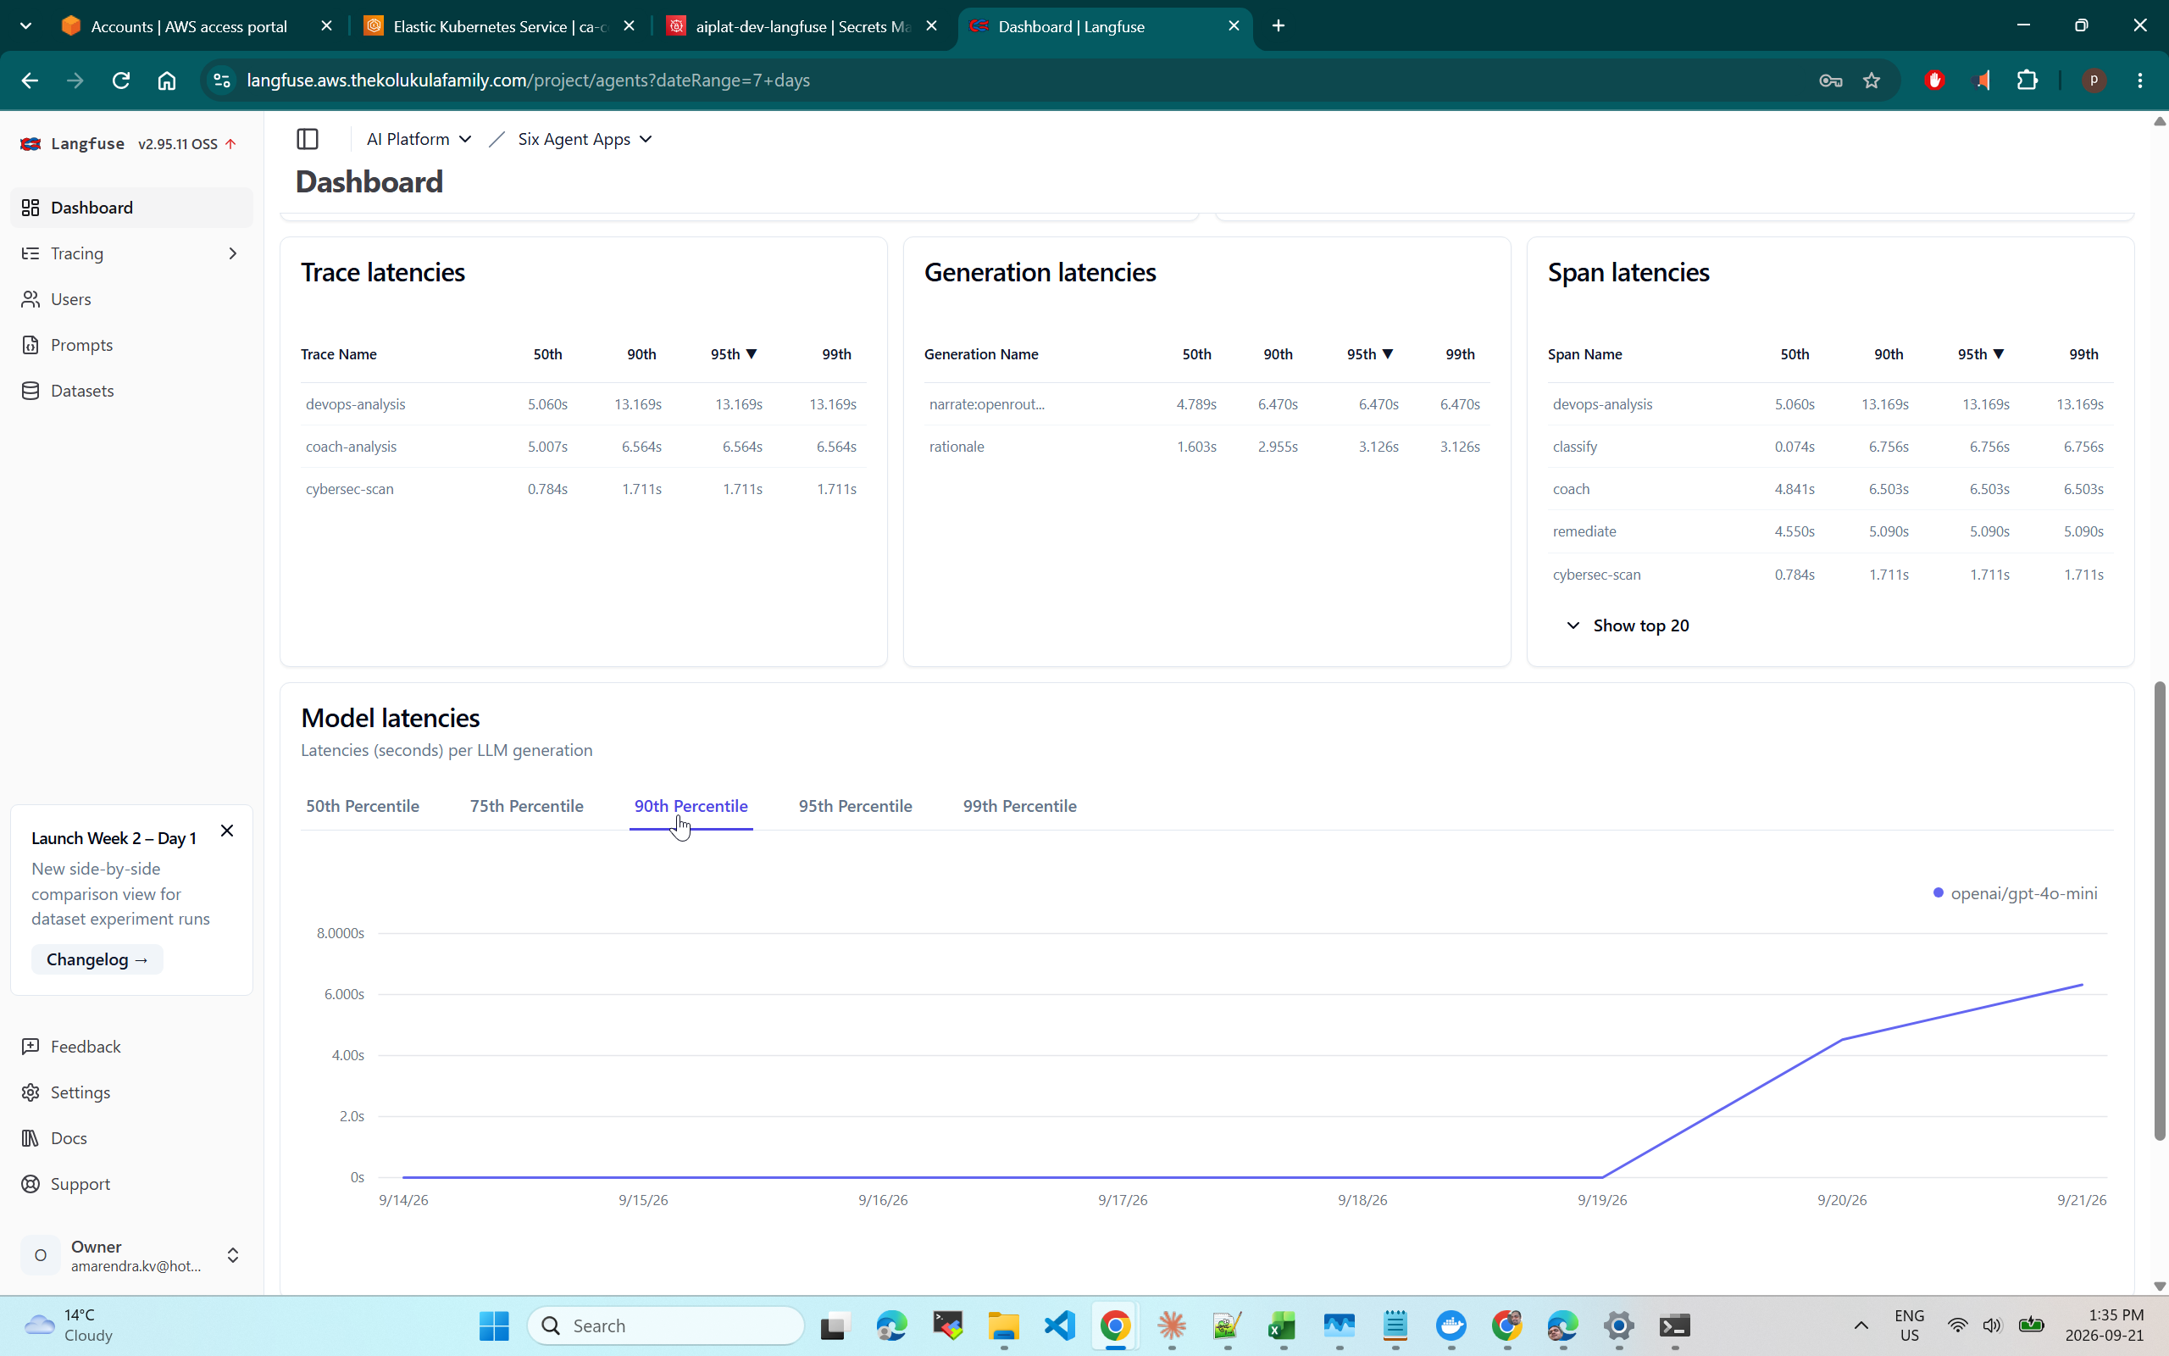The height and width of the screenshot is (1356, 2169).
Task: Select the 95th Percentile tab
Action: pos(855,806)
